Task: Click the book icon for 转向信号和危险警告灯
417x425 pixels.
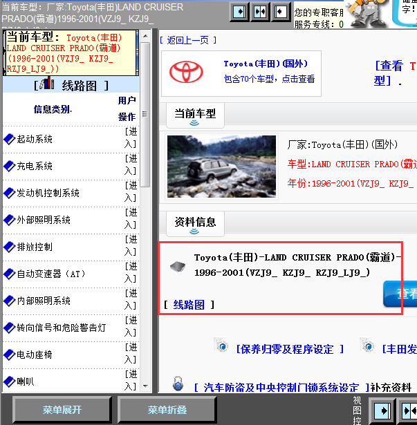Action: click(x=9, y=328)
